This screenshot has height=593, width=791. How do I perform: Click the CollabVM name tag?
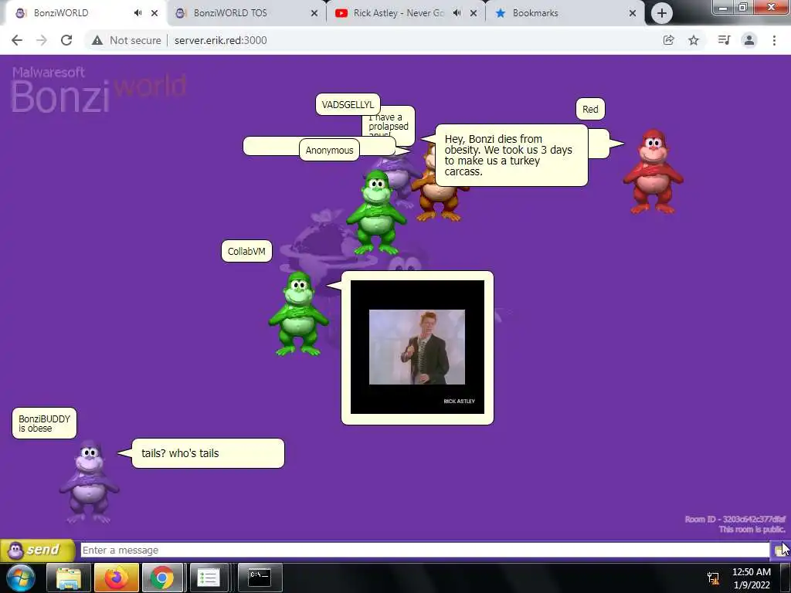point(246,251)
